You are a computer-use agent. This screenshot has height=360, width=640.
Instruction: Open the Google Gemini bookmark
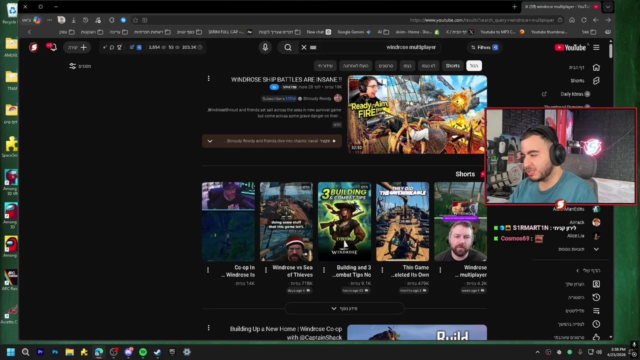click(354, 32)
